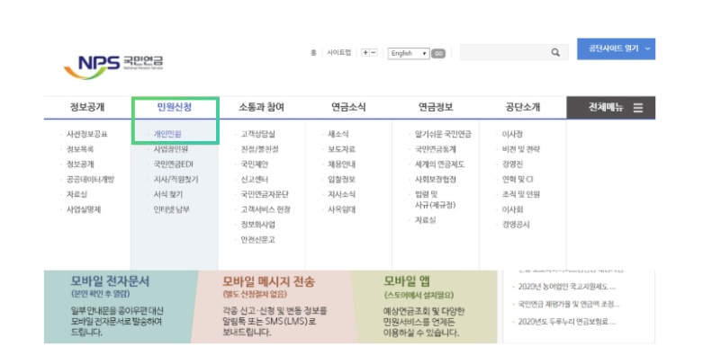The height and width of the screenshot is (355, 712).
Task: Select 사전정보공표 submenu item
Action: click(87, 134)
